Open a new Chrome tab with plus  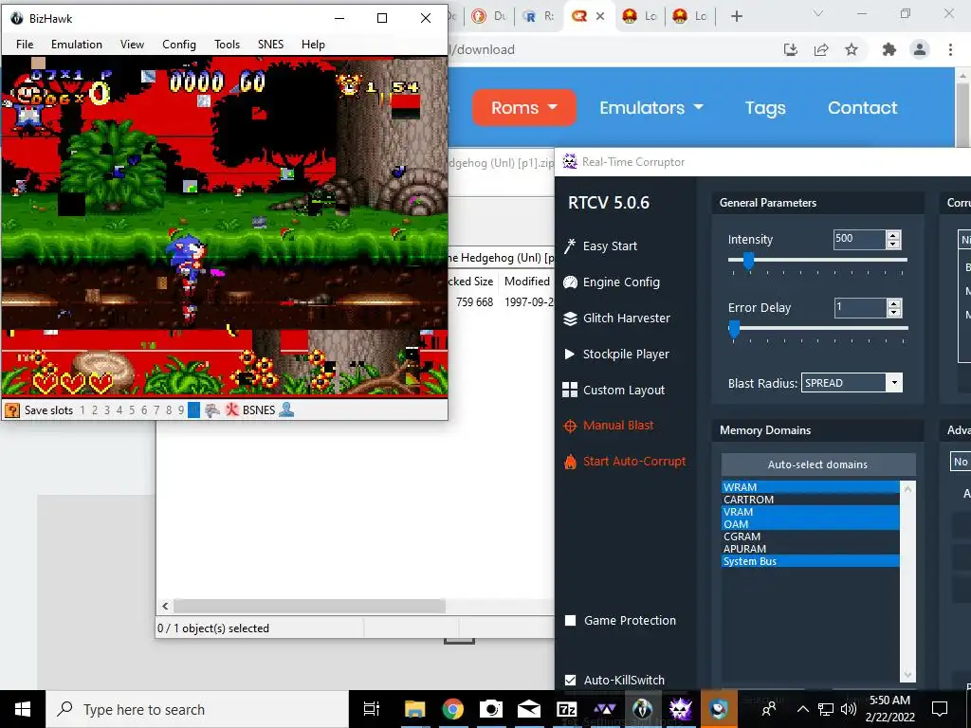tap(736, 16)
